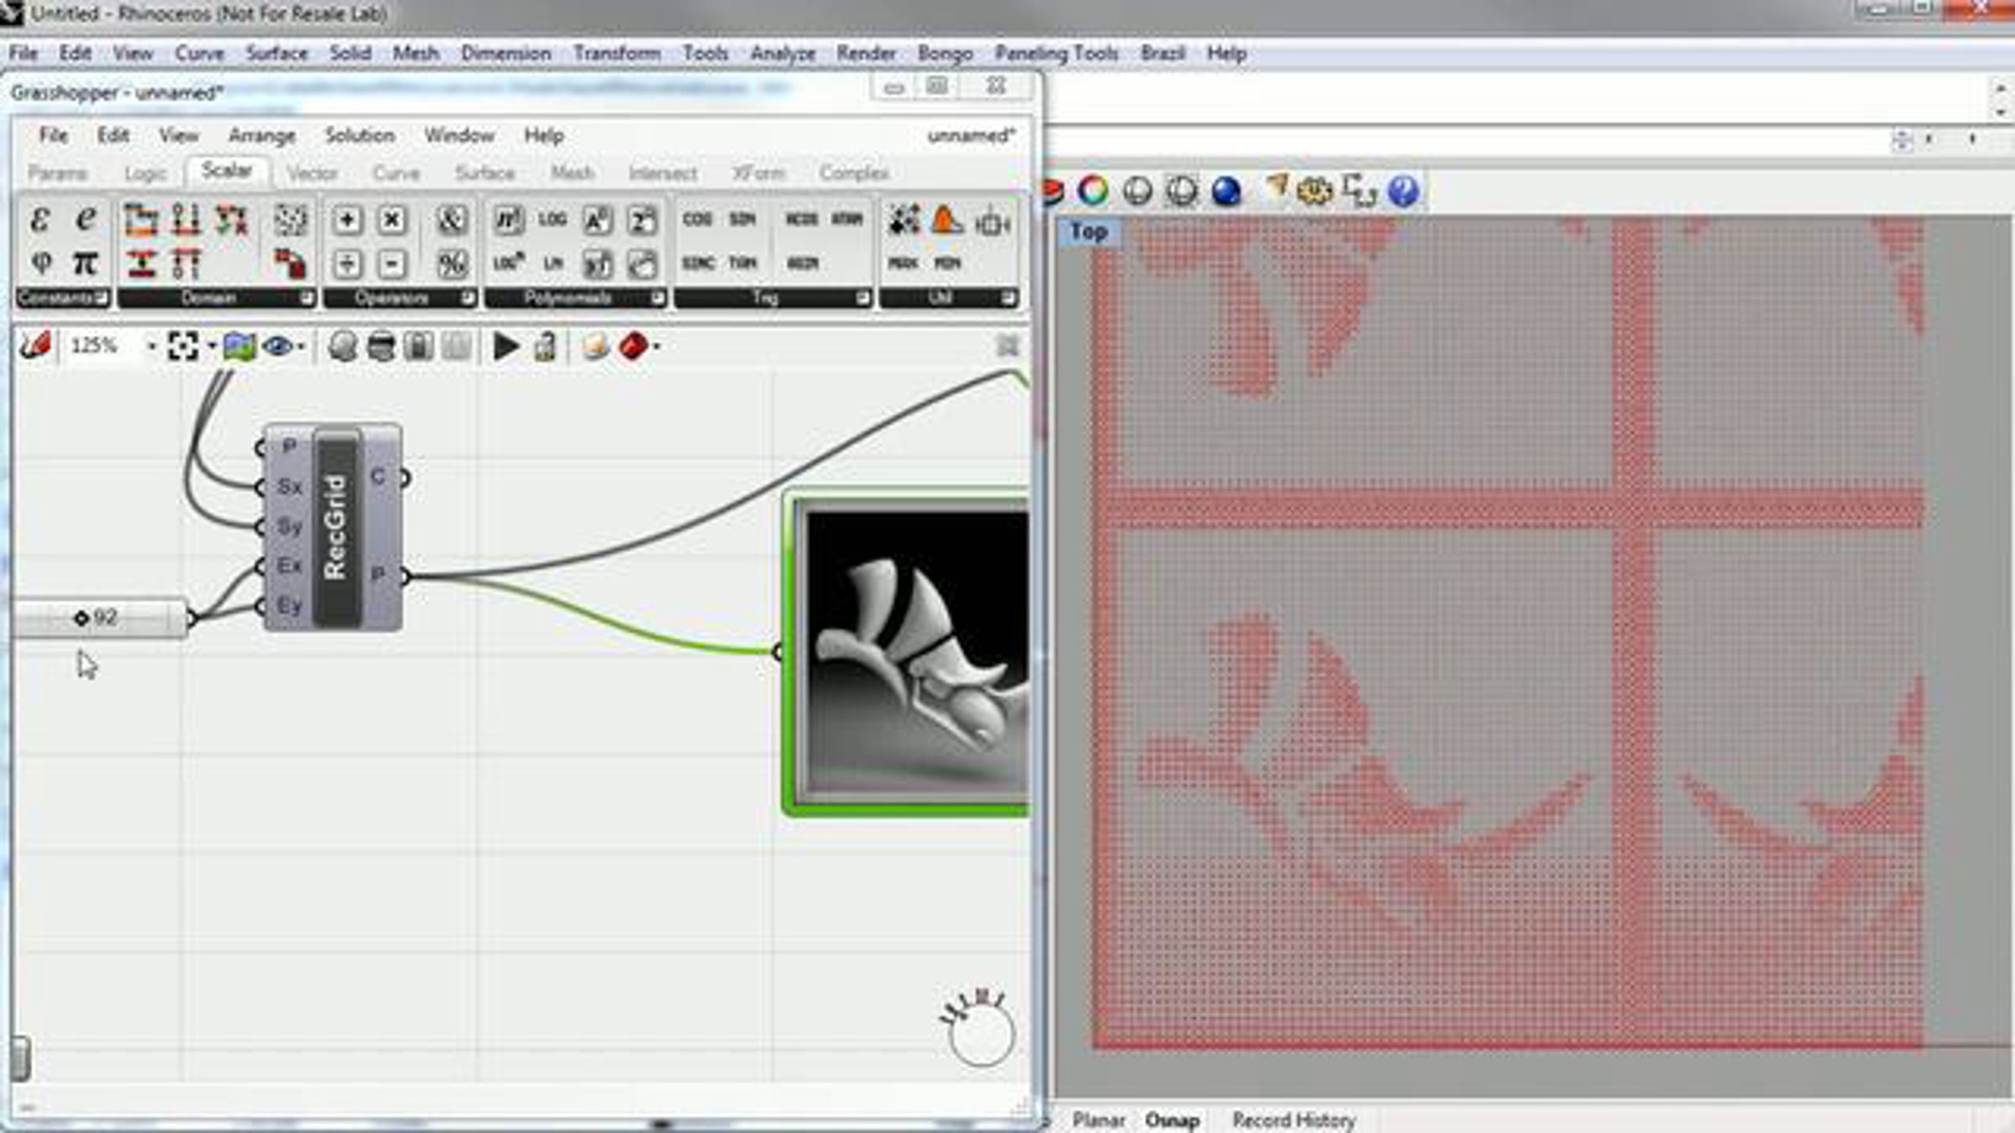The image size is (2015, 1133).
Task: Open the named views map icon
Action: [239, 346]
